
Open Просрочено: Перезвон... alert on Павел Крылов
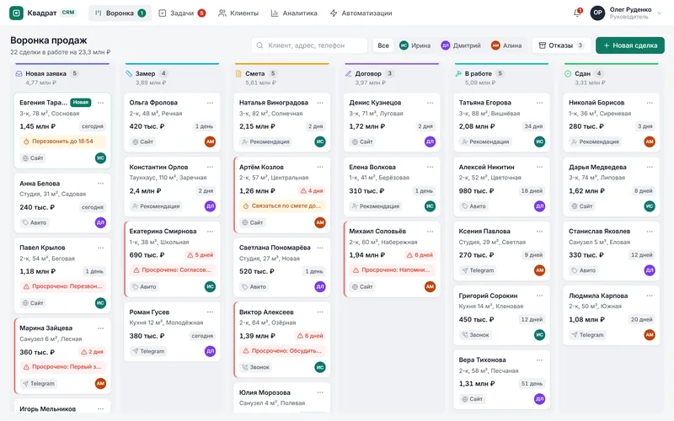tap(62, 286)
